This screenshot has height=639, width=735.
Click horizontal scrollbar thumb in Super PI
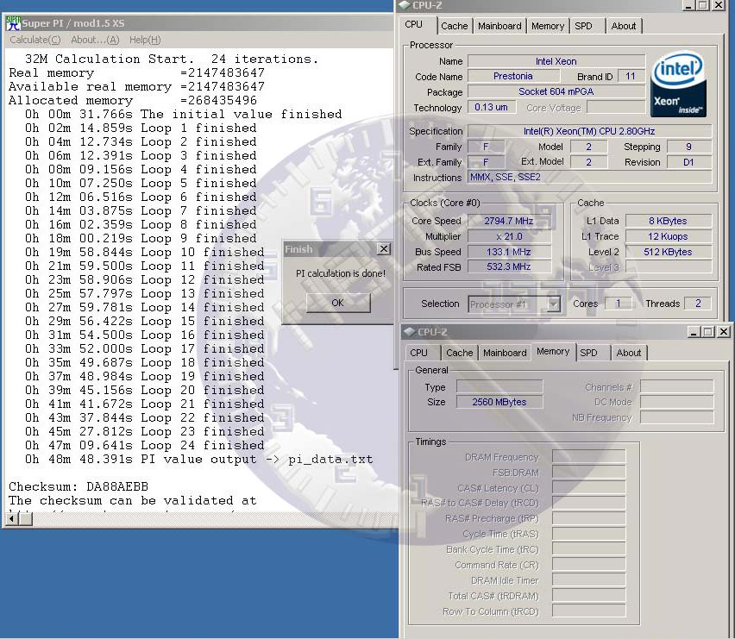click(x=26, y=518)
